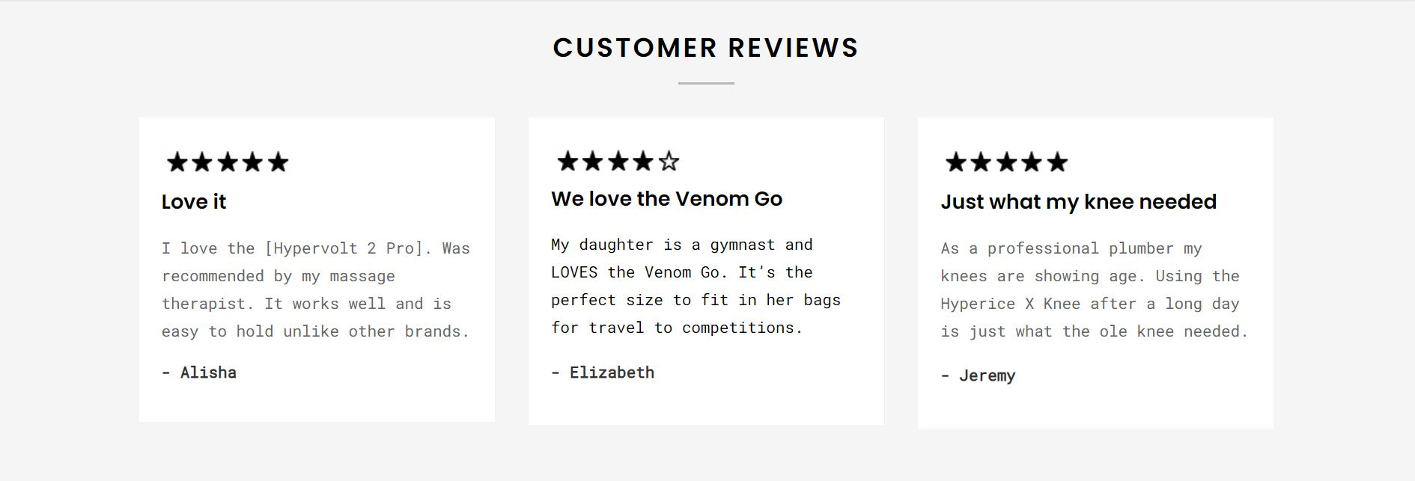
Task: Click the third star in Jeremy's review
Action: pyautogui.click(x=1006, y=162)
